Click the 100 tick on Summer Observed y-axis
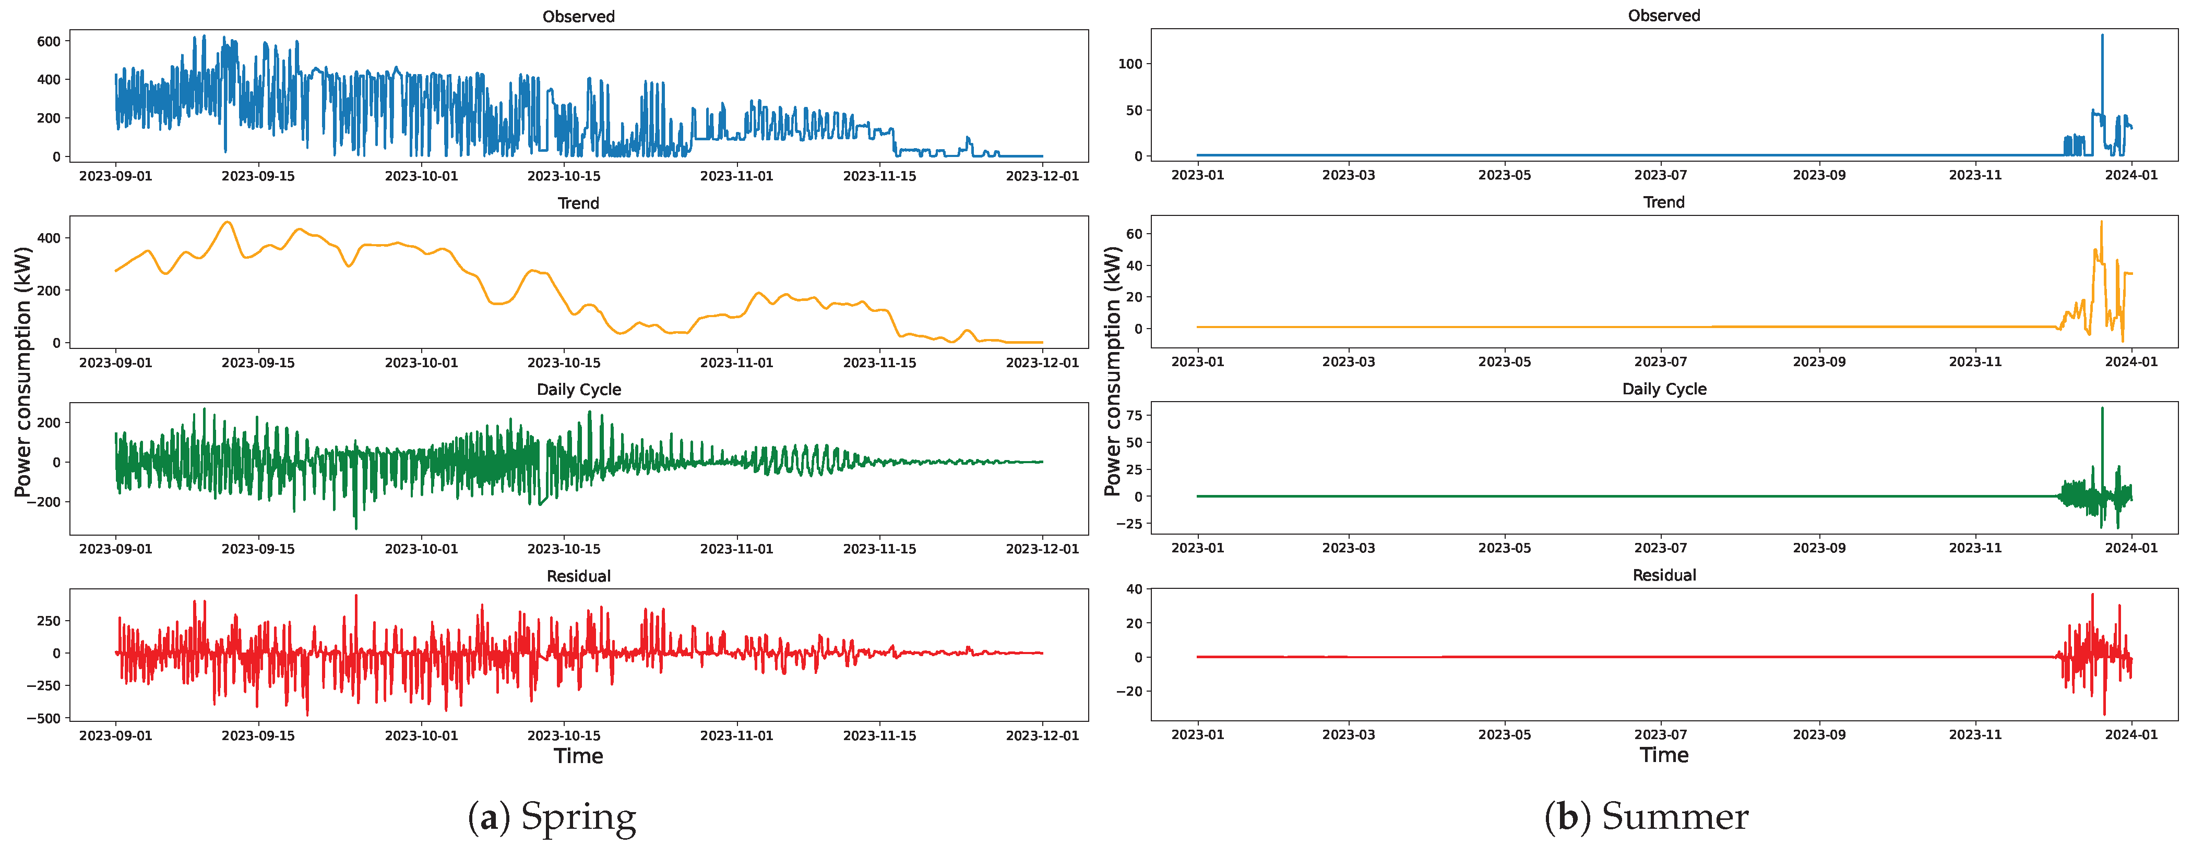2192x846 pixels. click(x=1130, y=64)
